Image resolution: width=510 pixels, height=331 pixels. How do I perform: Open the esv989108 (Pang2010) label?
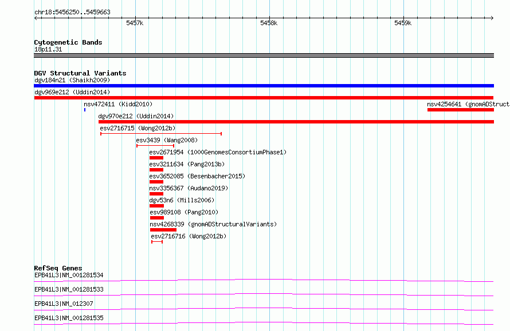pos(184,212)
